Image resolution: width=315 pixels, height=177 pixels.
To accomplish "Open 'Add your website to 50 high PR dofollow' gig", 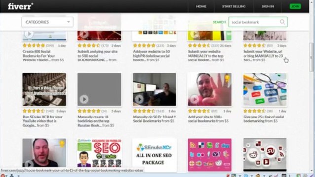I will [151, 56].
